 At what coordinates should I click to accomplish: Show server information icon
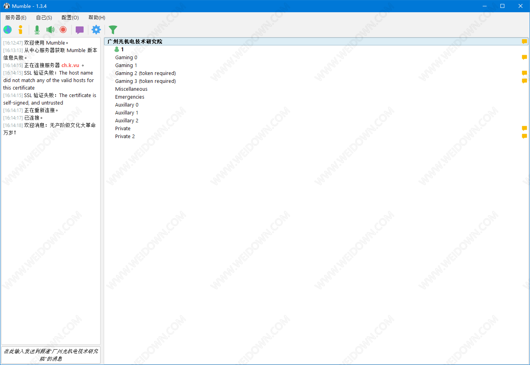point(21,30)
